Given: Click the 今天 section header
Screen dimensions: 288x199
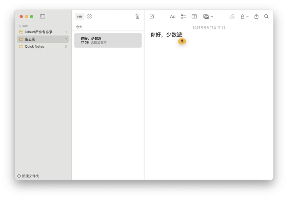Looking at the screenshot, I should coord(79,27).
